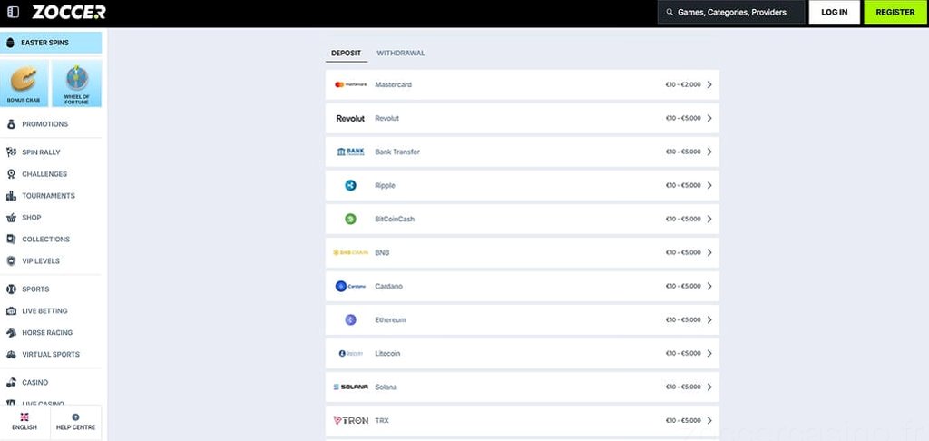Click the Live Betting icon
The image size is (929, 441).
(x=11, y=310)
